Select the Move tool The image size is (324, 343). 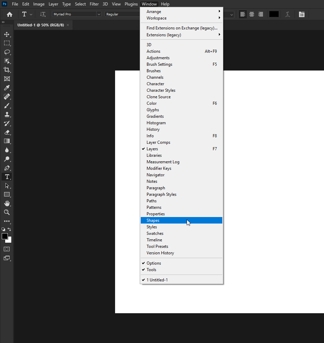(7, 34)
